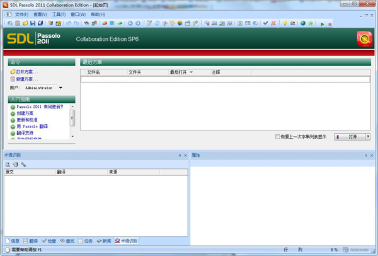Switch to the 信息 tab
This screenshot has height=256, width=378.
13,241
